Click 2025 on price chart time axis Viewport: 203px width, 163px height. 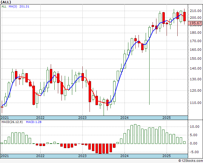tap(167, 118)
